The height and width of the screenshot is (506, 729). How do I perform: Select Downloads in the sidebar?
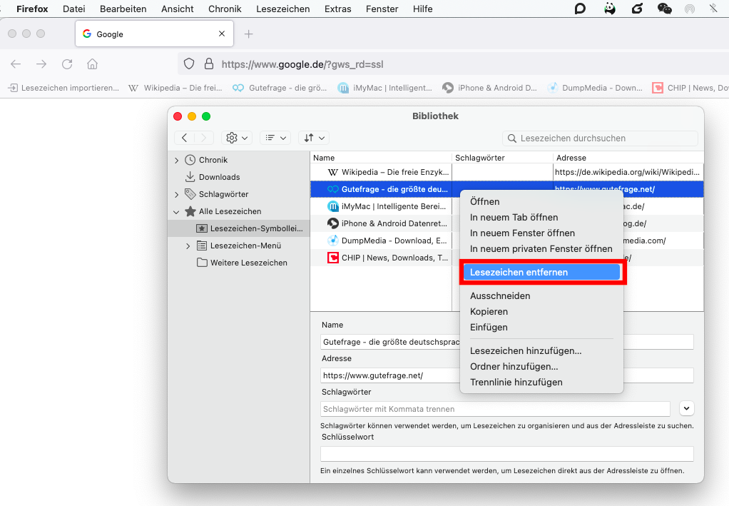point(219,177)
